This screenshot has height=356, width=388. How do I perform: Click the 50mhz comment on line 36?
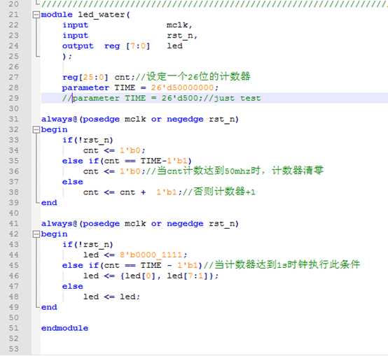(x=235, y=171)
